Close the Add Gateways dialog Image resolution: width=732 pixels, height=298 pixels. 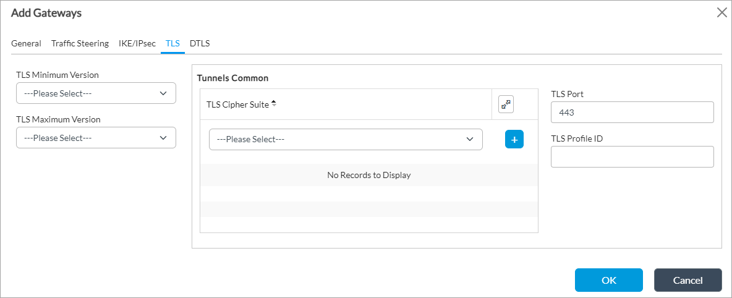[x=721, y=12]
